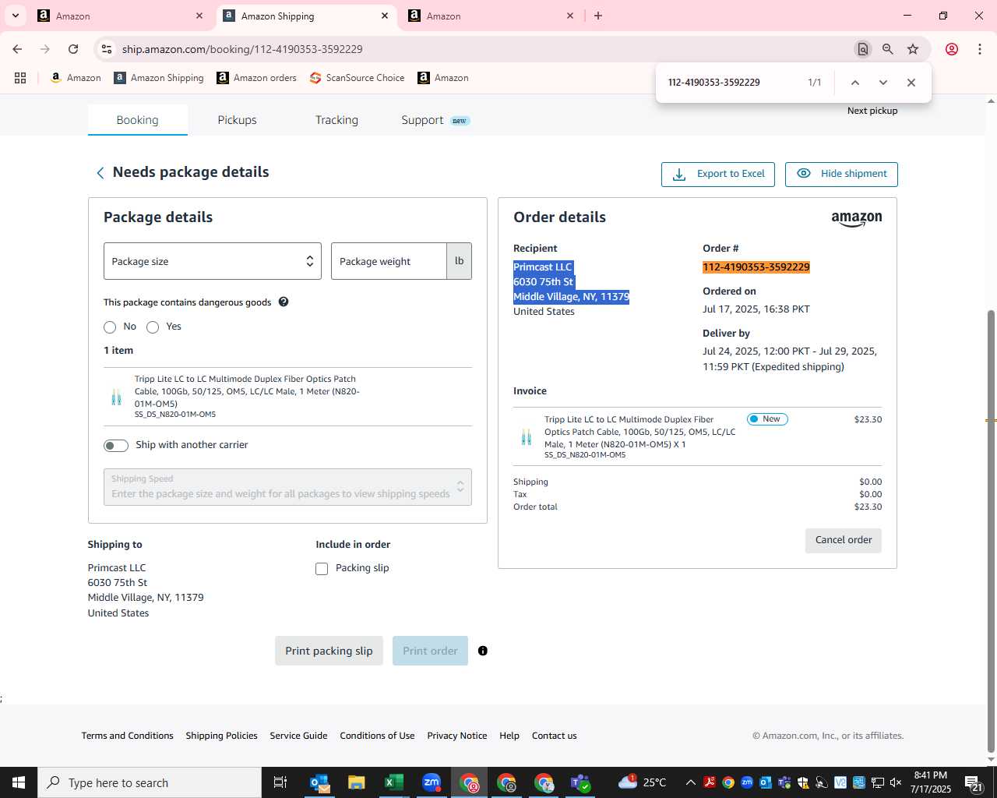Close the Amazon Shipping tab

[x=385, y=16]
